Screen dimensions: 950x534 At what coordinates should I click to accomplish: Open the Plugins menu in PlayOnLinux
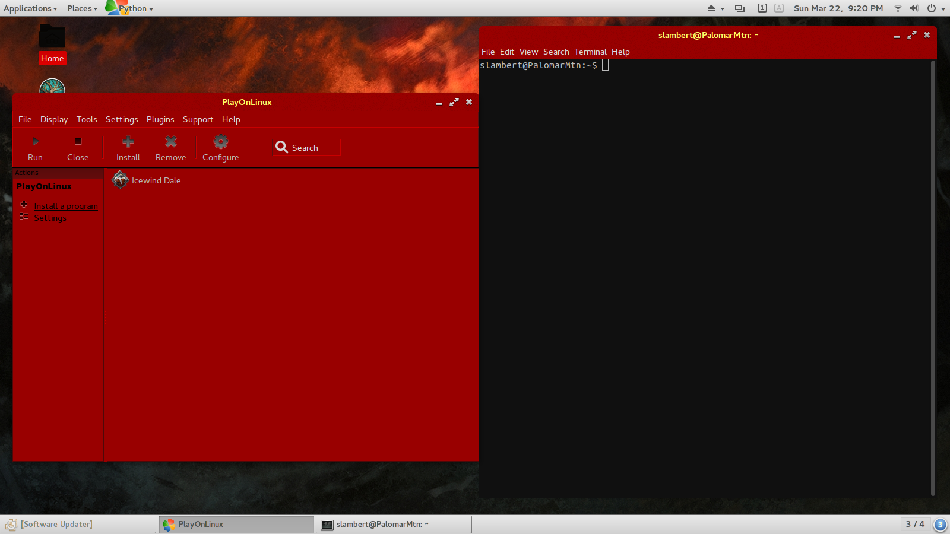click(160, 119)
